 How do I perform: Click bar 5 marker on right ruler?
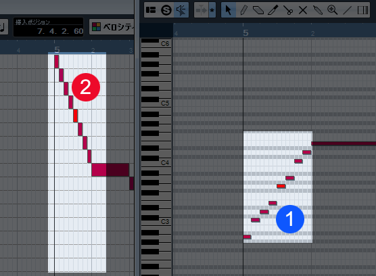click(x=245, y=33)
